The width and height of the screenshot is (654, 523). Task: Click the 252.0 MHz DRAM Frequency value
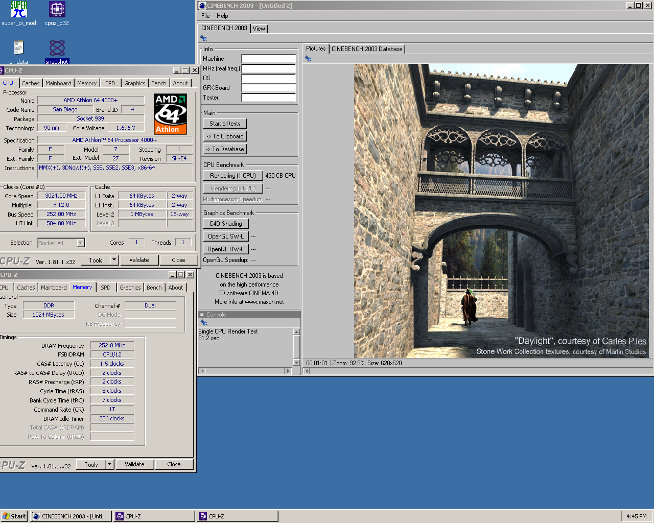click(x=112, y=345)
